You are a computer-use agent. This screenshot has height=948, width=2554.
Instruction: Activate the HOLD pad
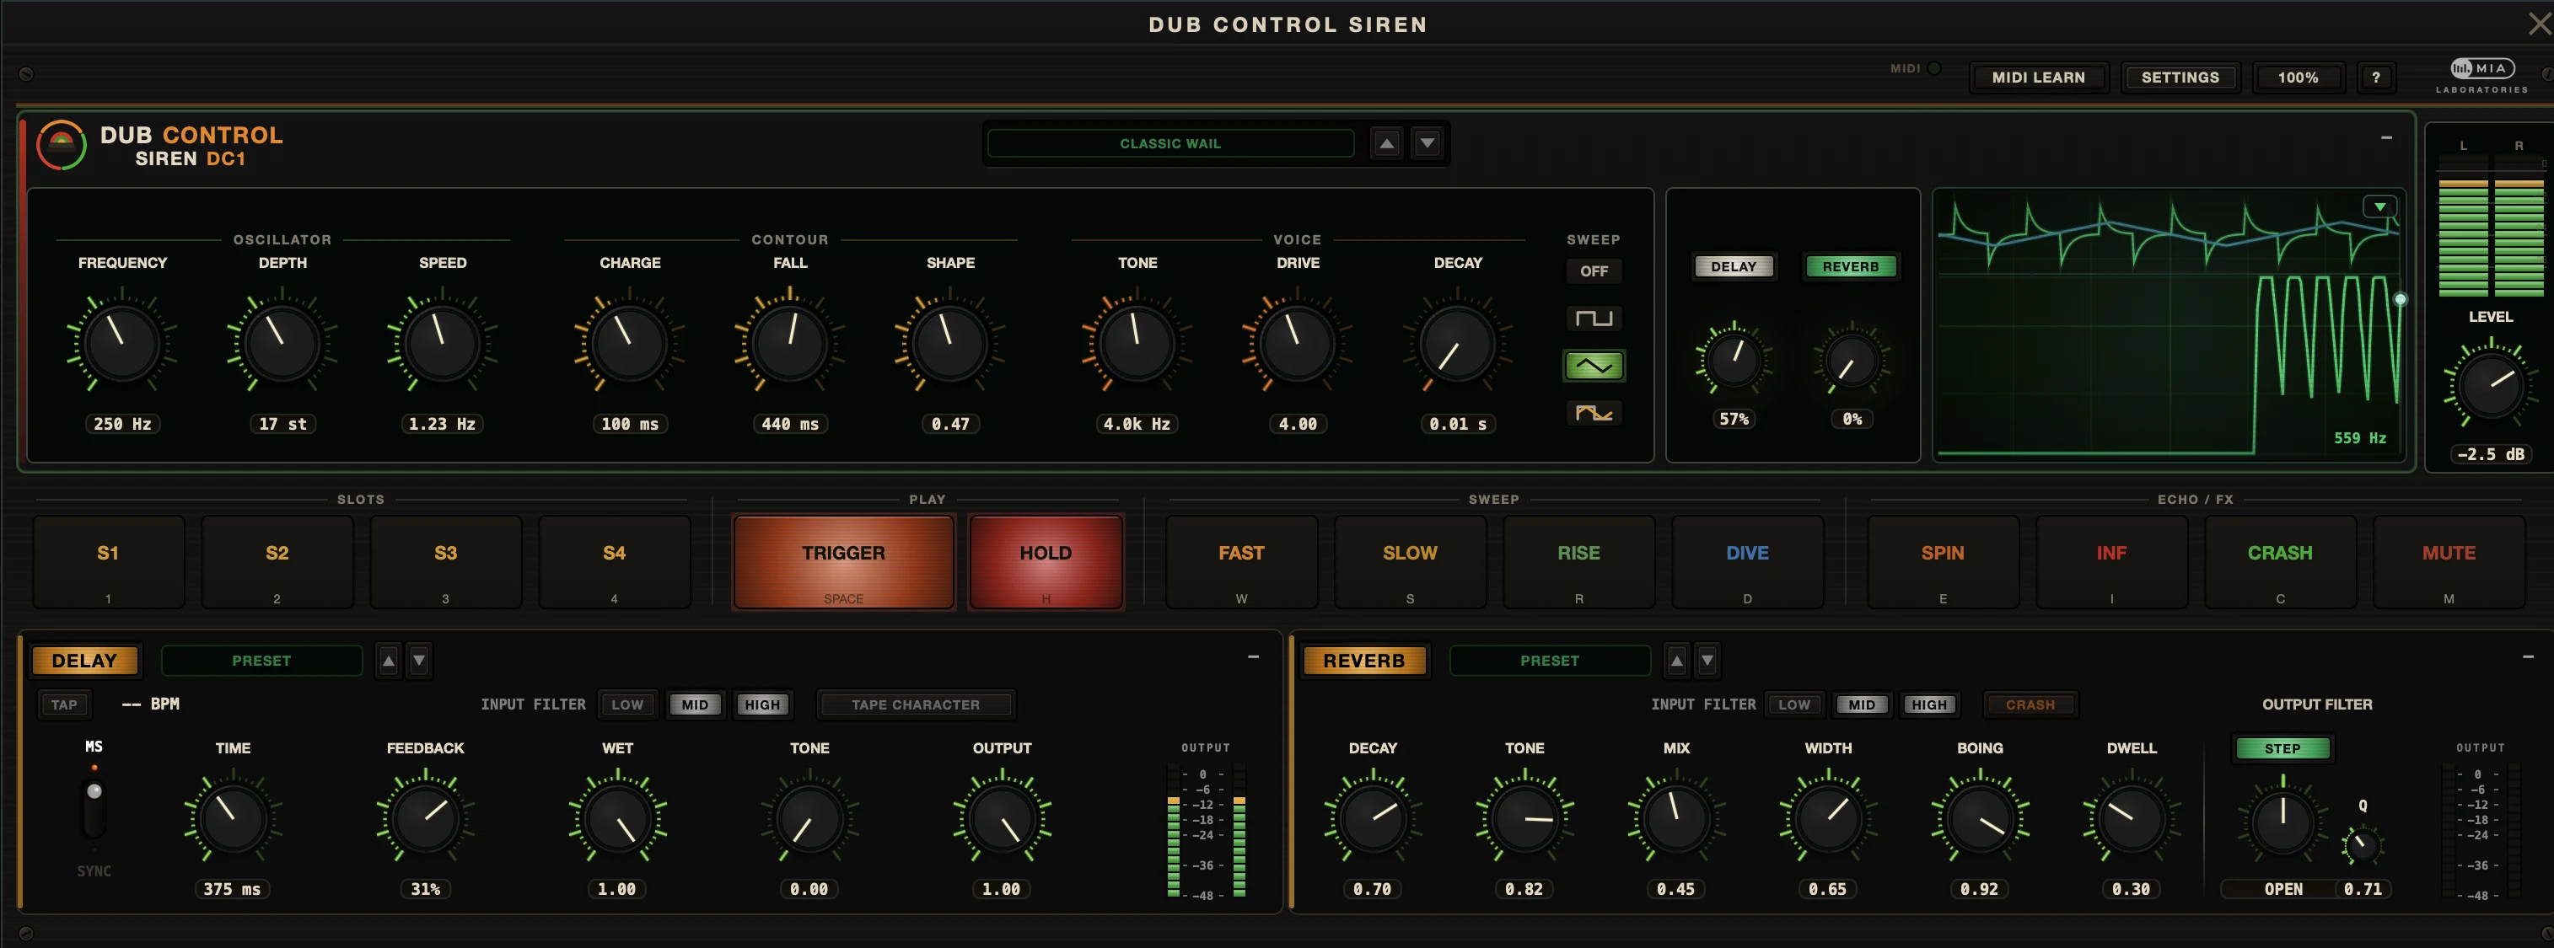pos(1045,562)
